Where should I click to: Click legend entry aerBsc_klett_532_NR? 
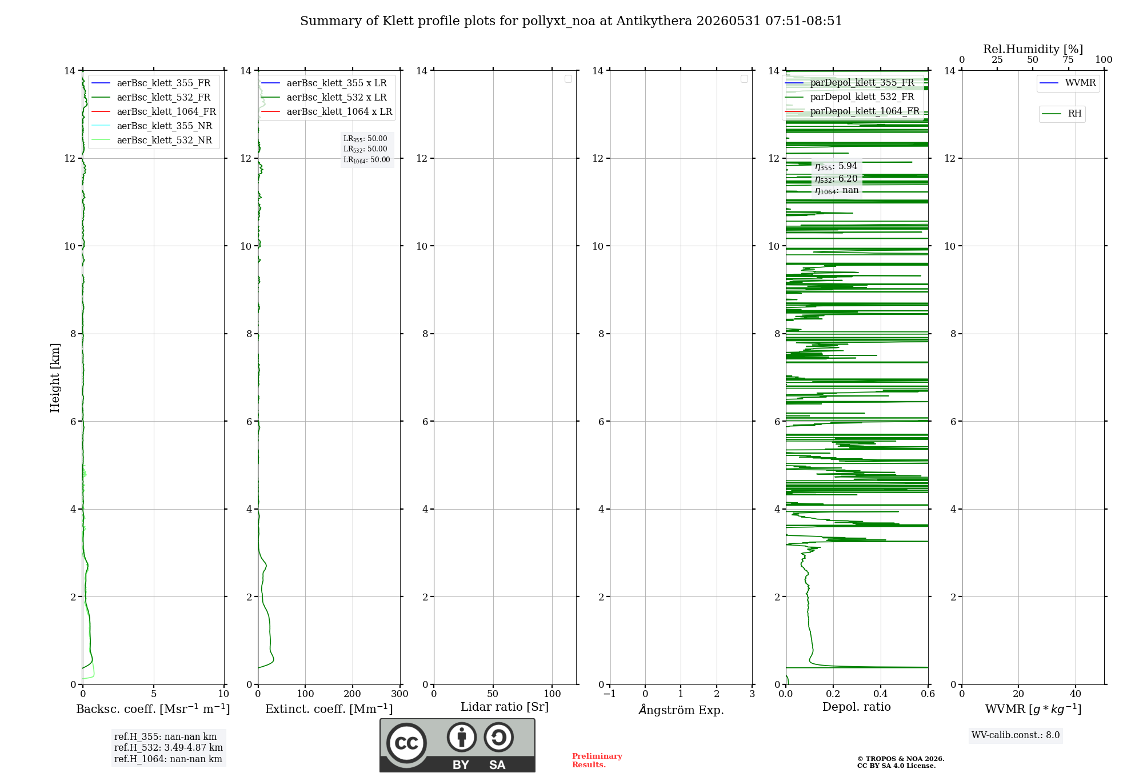154,141
